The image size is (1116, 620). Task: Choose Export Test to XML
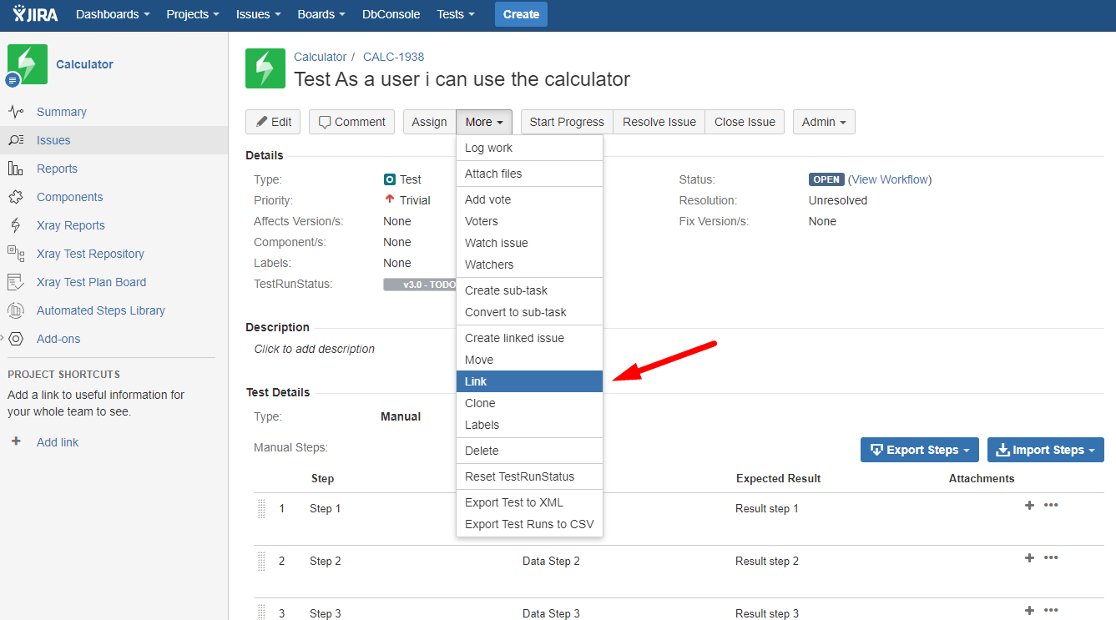[x=529, y=502]
